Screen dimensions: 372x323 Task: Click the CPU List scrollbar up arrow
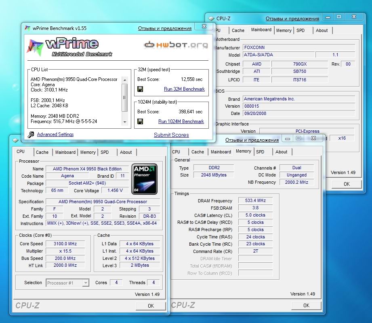point(125,80)
